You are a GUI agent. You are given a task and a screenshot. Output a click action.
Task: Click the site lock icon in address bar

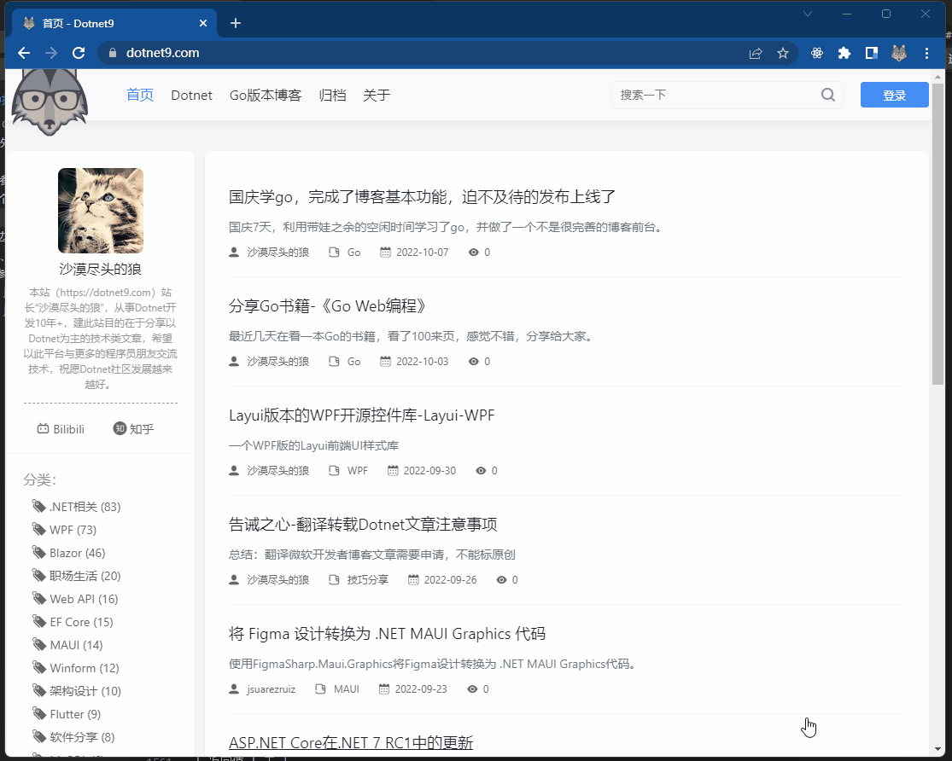[x=113, y=53]
